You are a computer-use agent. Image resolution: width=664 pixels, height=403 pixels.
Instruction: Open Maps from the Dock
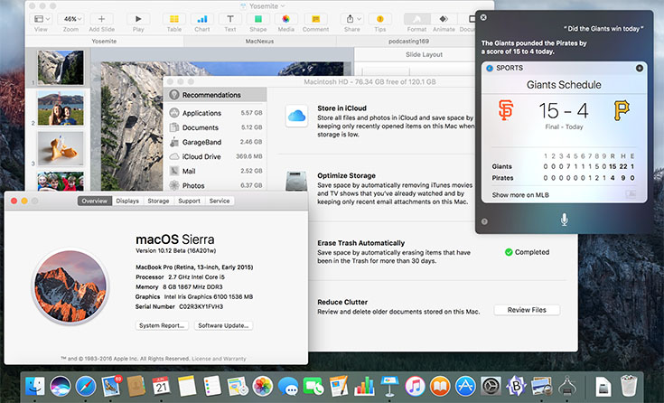pyautogui.click(x=237, y=386)
